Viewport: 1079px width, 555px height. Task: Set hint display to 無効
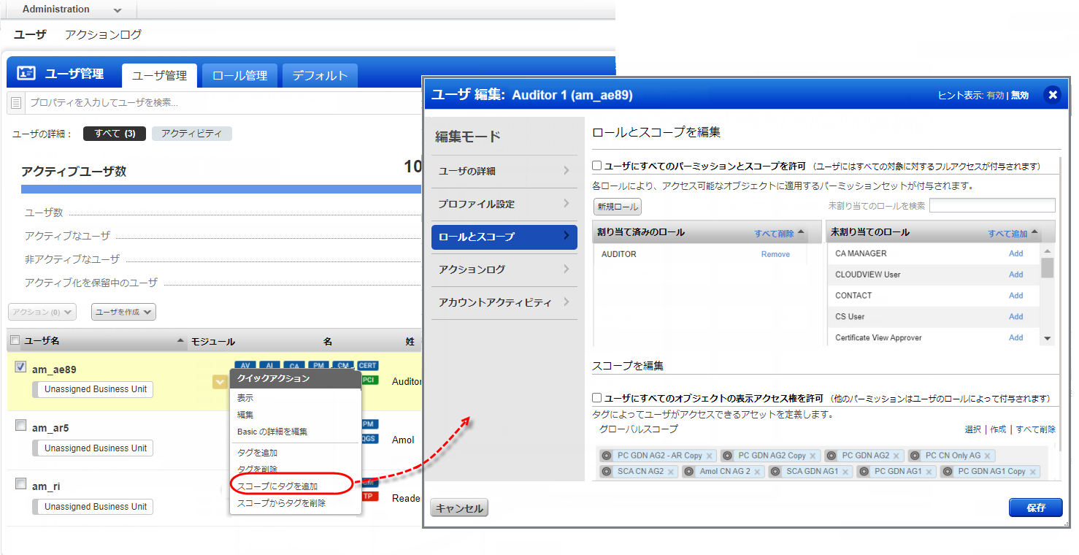click(1020, 96)
